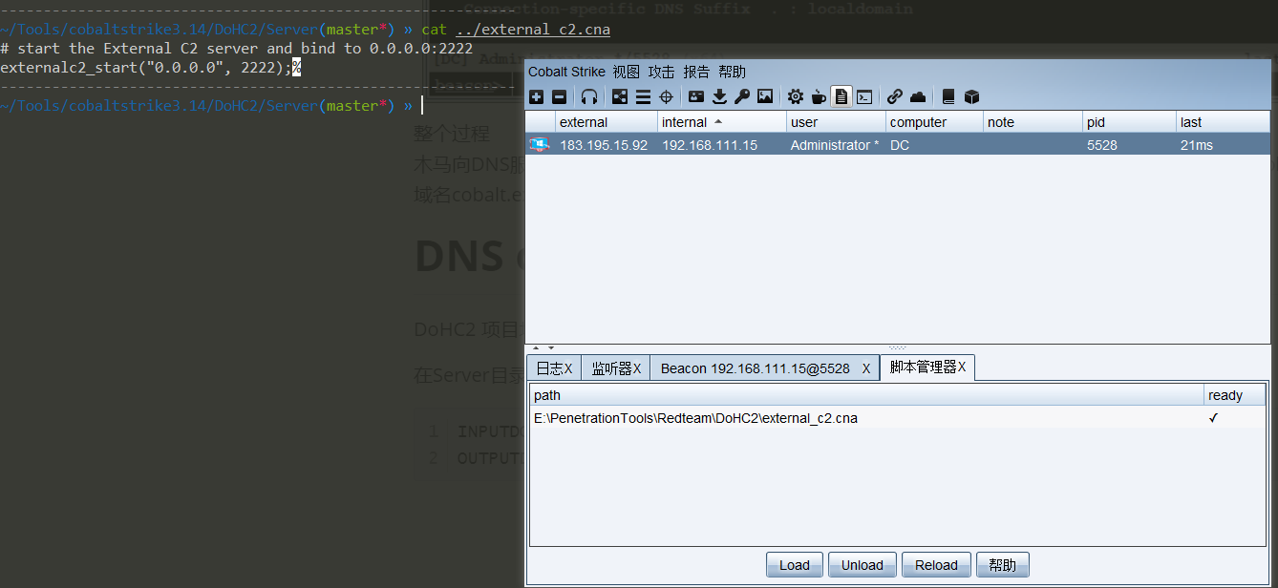This screenshot has width=1278, height=588.
Task: Click the terminal prompt cursor line
Action: (x=210, y=106)
